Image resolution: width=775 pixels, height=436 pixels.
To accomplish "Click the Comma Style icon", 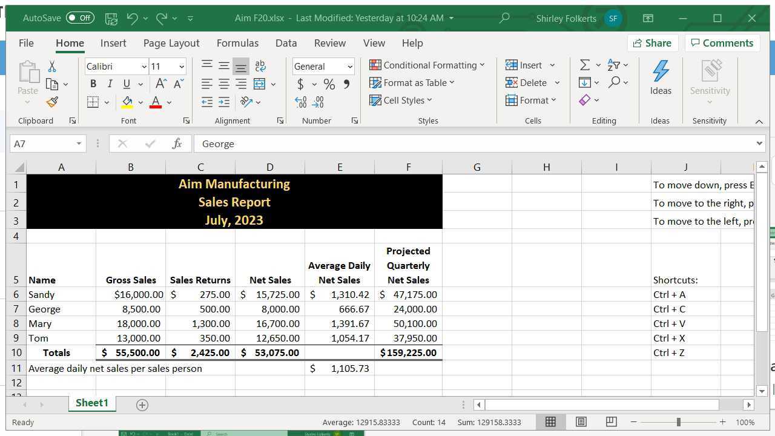I will pyautogui.click(x=346, y=84).
